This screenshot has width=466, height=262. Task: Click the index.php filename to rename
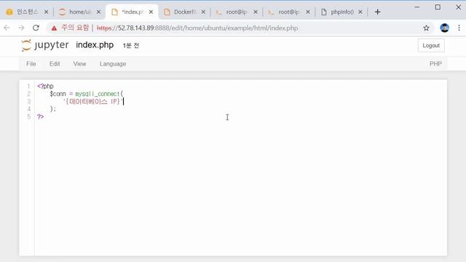click(95, 45)
